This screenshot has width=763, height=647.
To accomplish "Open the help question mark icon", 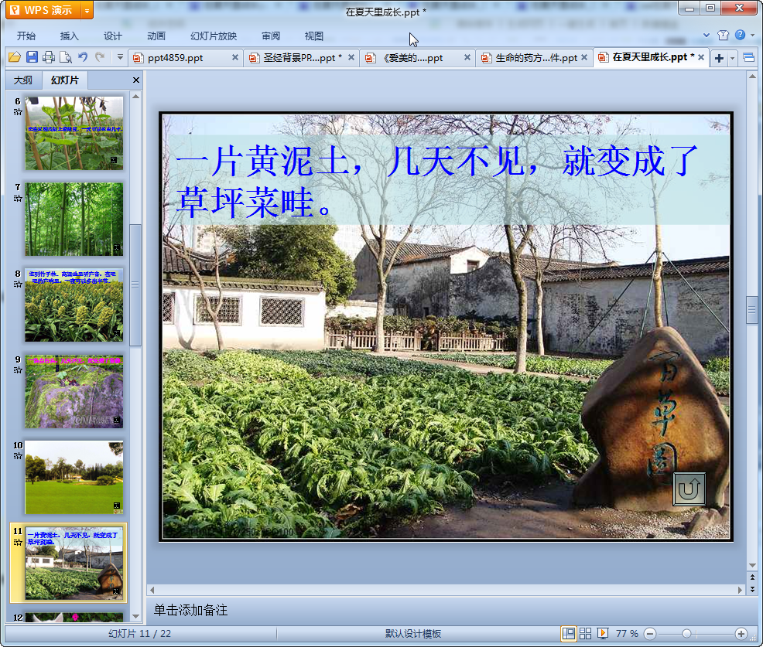I will (x=740, y=35).
